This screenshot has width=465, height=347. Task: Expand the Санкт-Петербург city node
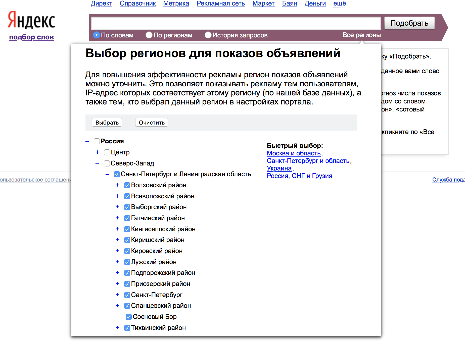[x=118, y=295]
